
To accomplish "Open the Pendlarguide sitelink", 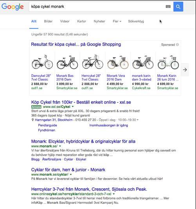I will click(x=47, y=125).
